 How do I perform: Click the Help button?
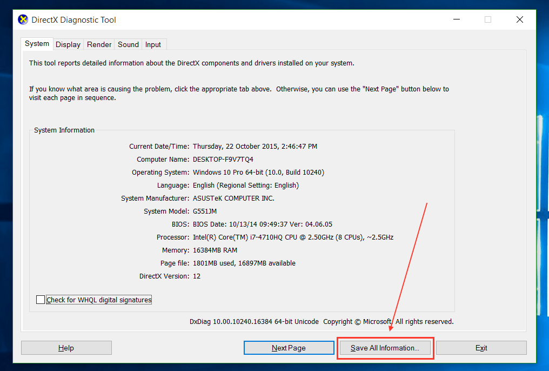click(66, 347)
